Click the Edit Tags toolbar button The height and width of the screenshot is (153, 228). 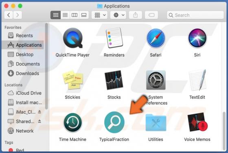tap(151, 15)
